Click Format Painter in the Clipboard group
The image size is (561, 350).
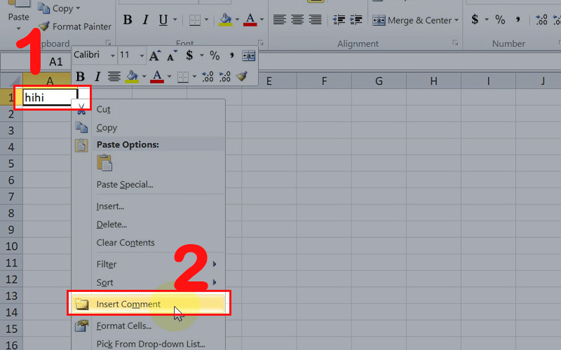75,27
